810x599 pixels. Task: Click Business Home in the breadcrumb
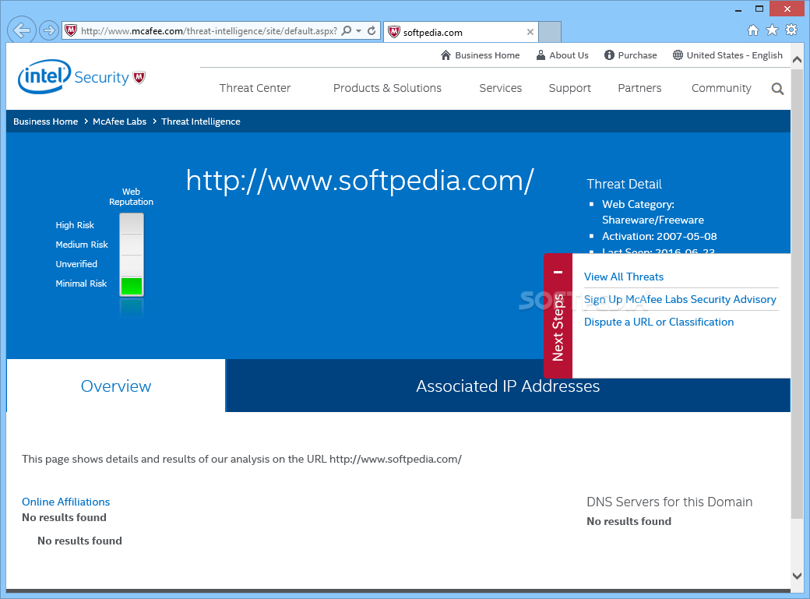(x=45, y=122)
